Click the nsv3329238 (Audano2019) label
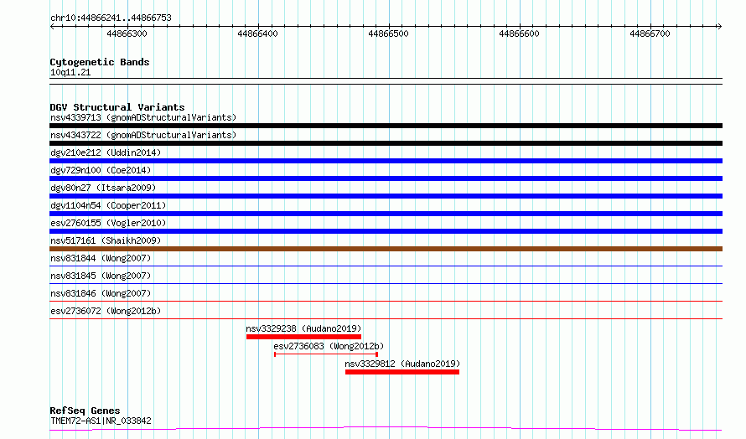This screenshot has width=746, height=439. tap(303, 328)
